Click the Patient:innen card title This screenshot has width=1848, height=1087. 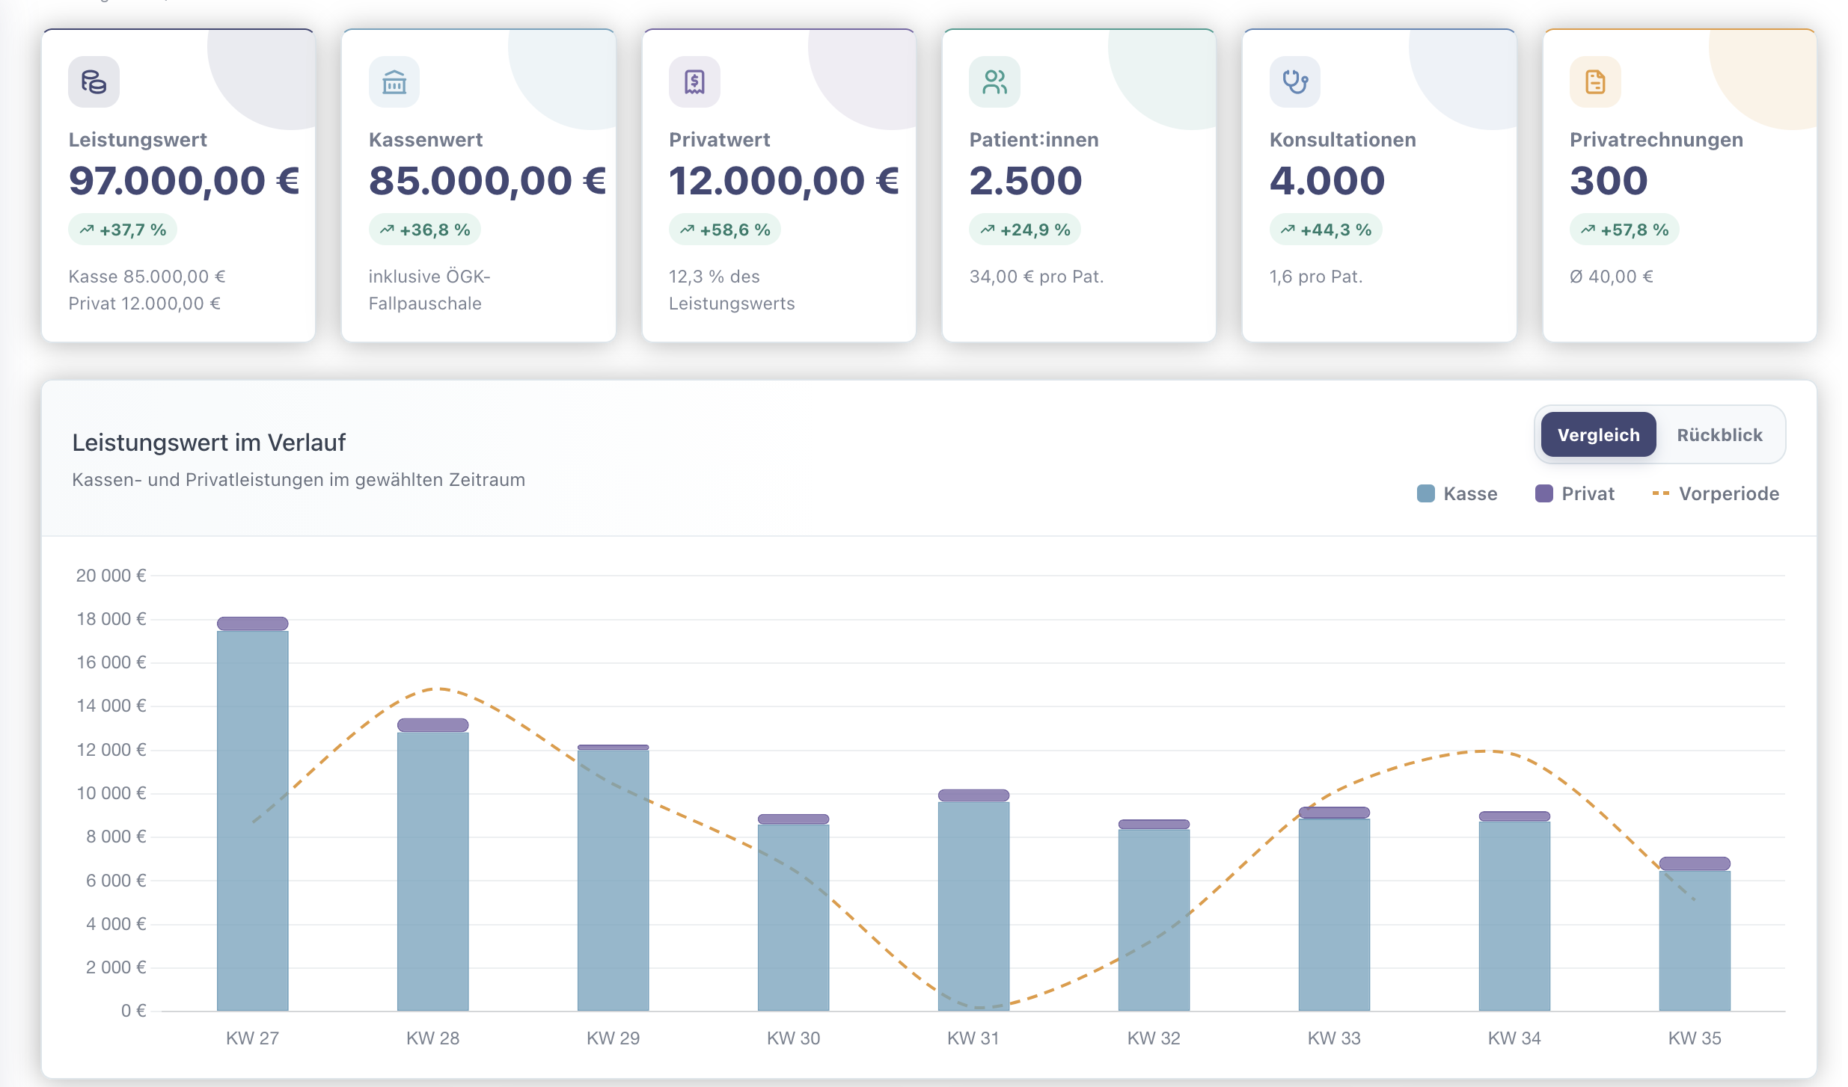click(1034, 140)
